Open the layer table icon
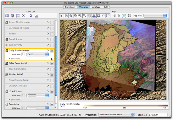 click(x=18, y=16)
